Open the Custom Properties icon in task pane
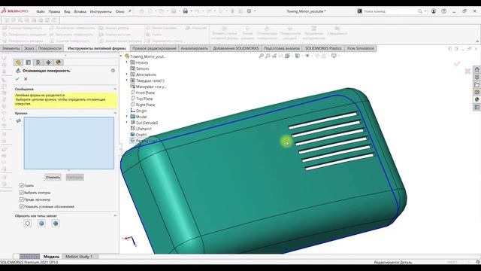 [476, 107]
